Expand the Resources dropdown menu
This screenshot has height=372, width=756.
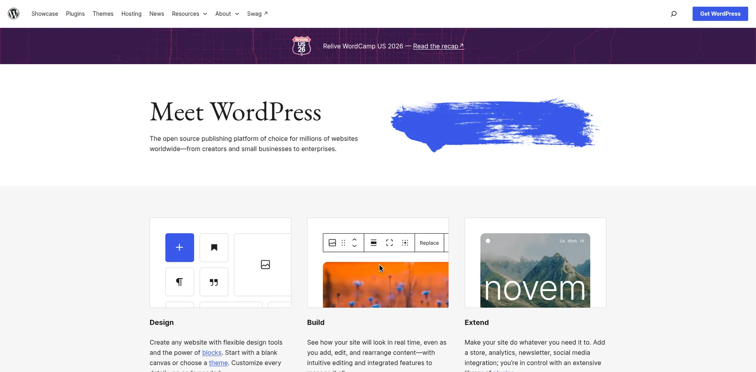189,14
